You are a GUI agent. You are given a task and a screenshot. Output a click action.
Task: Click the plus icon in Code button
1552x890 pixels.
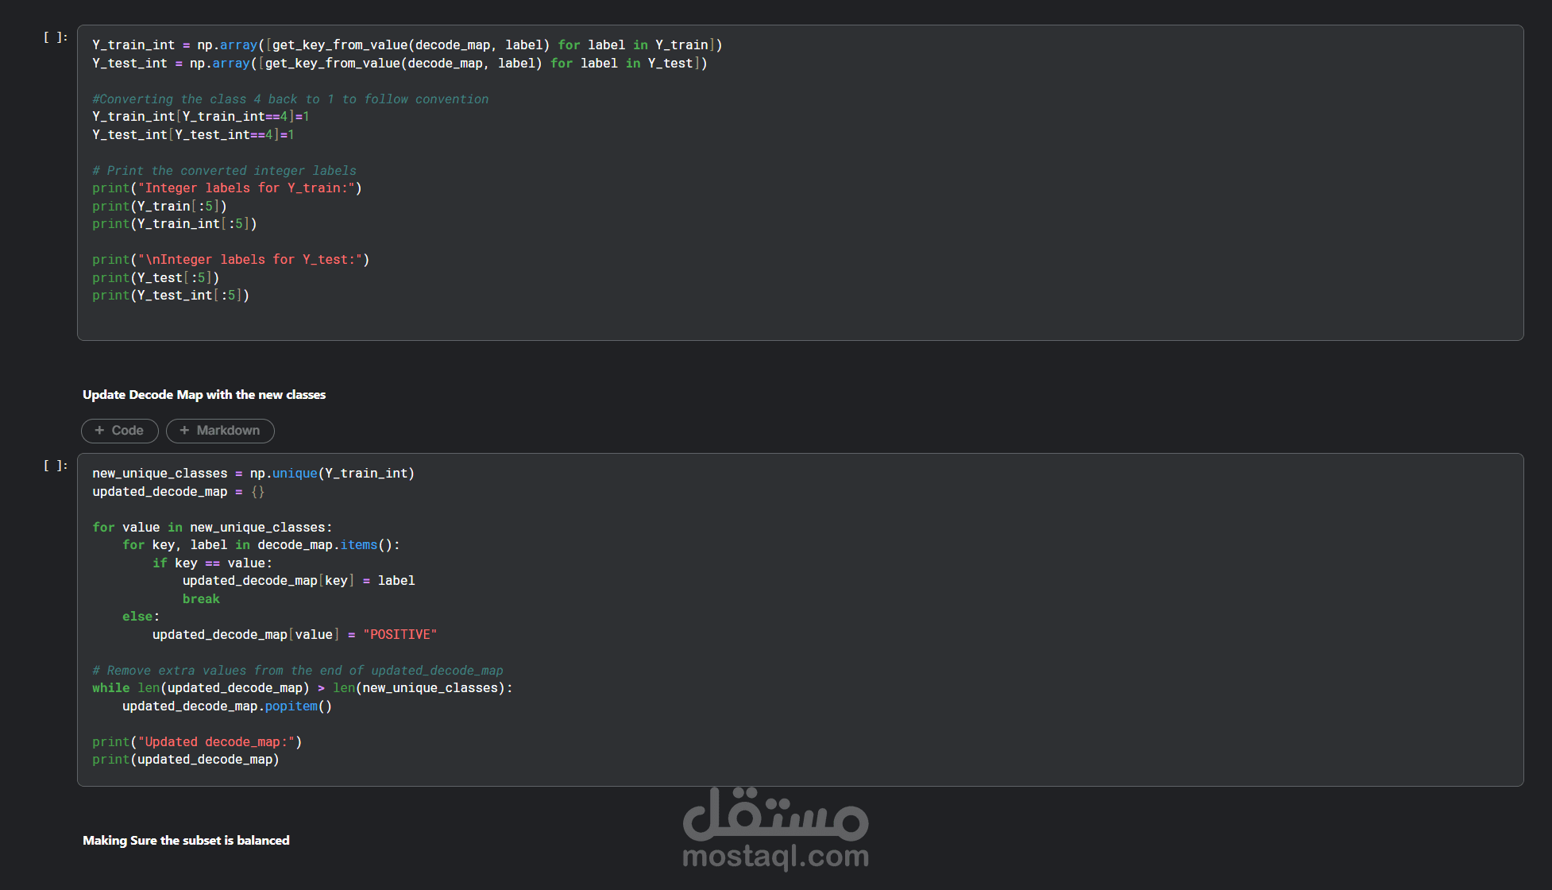click(x=99, y=431)
